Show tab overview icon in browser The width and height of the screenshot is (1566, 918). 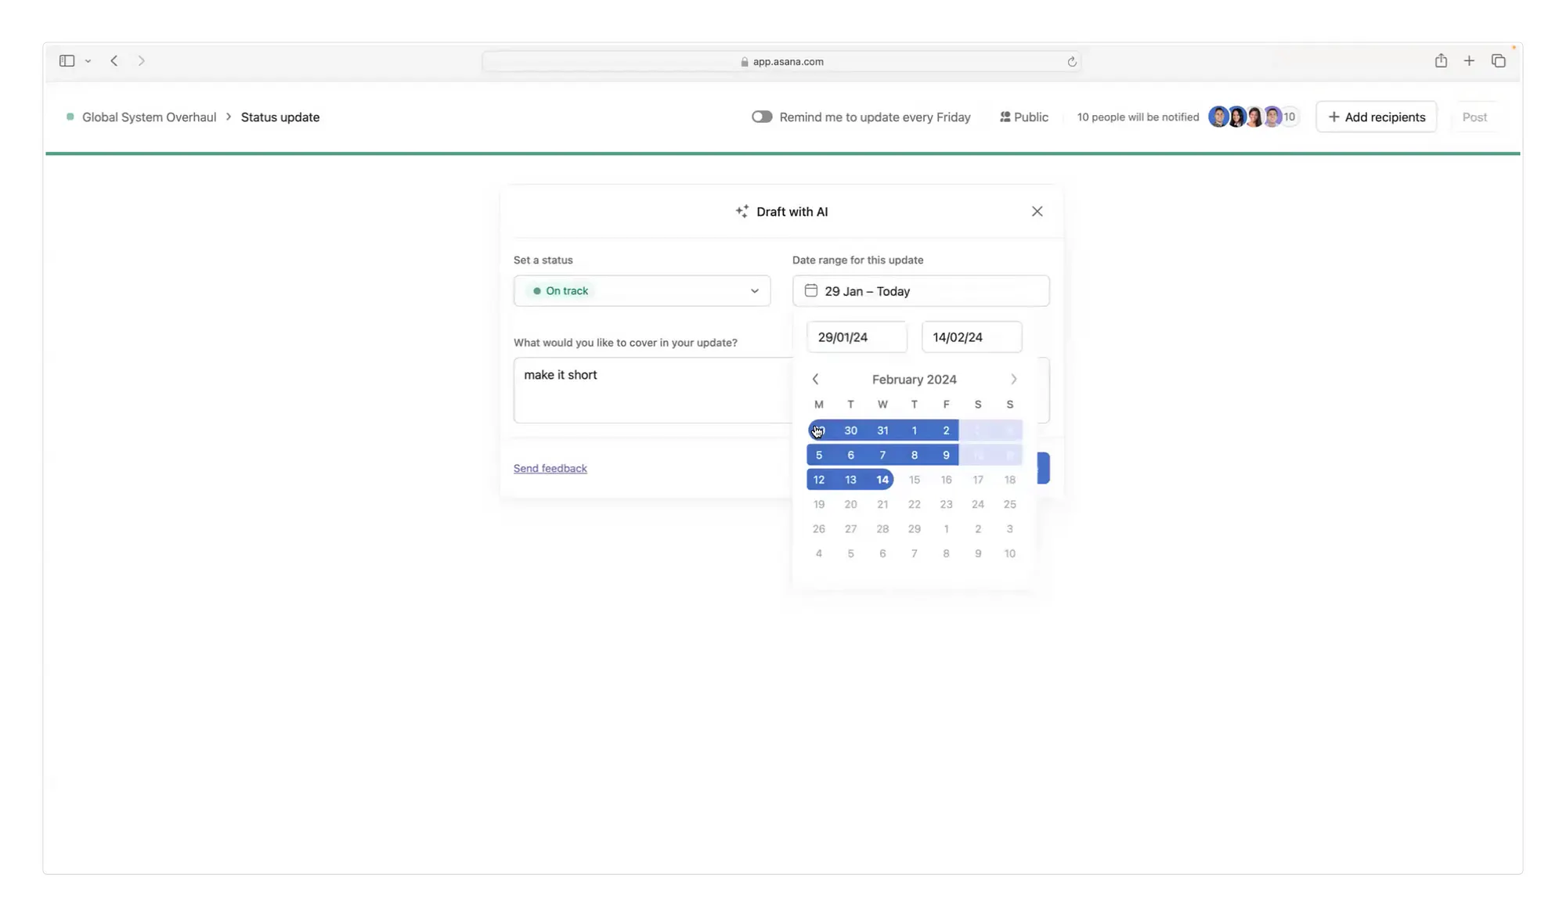[1498, 61]
